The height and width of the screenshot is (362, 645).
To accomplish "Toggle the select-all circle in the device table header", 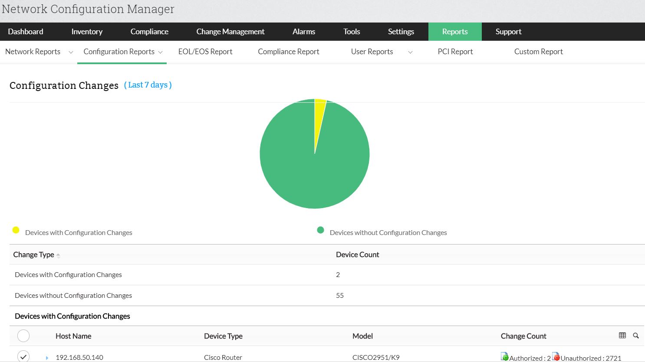I will pyautogui.click(x=23, y=336).
